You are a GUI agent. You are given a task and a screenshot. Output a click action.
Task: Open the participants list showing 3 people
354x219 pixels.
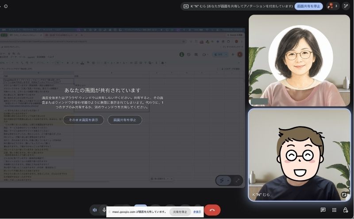(x=333, y=6)
